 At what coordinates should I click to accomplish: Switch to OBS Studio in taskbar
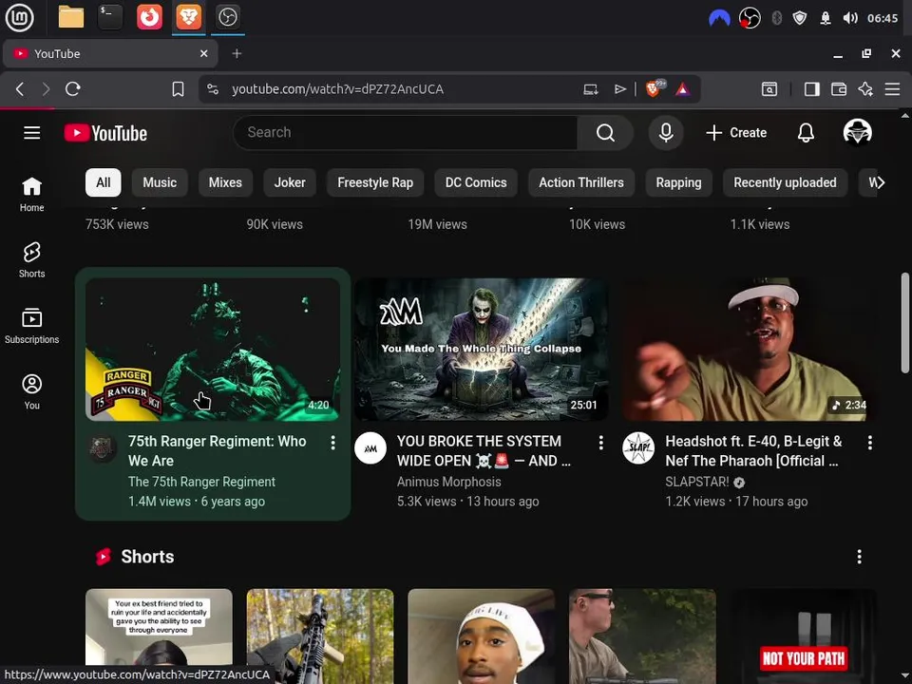(x=227, y=17)
